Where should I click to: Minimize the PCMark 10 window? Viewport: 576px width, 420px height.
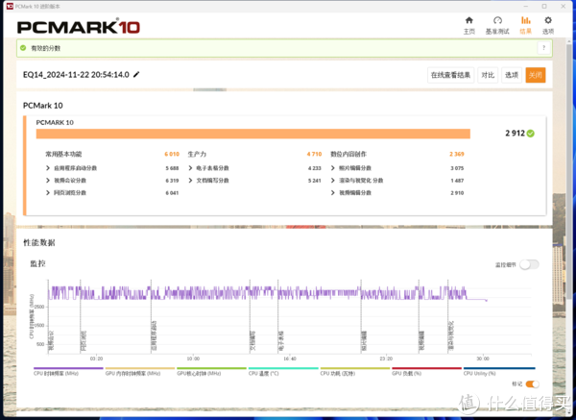(x=525, y=7)
